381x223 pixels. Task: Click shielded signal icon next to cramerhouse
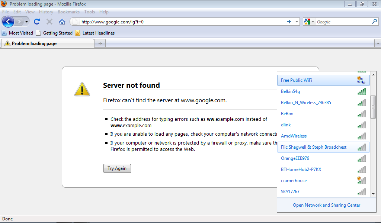tap(361, 180)
